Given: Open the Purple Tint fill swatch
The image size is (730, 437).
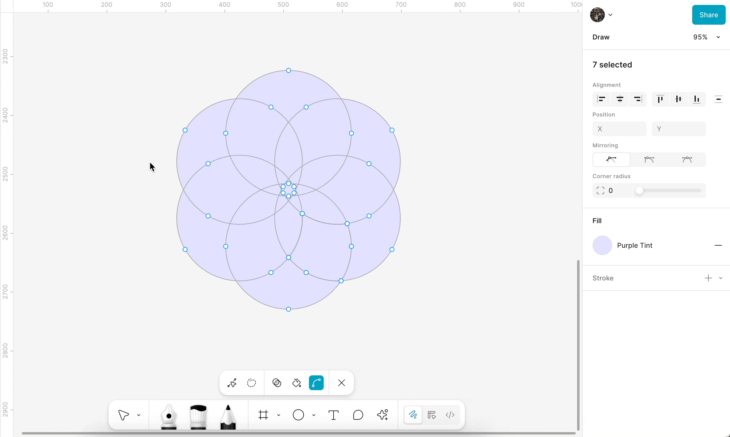Looking at the screenshot, I should tap(602, 245).
